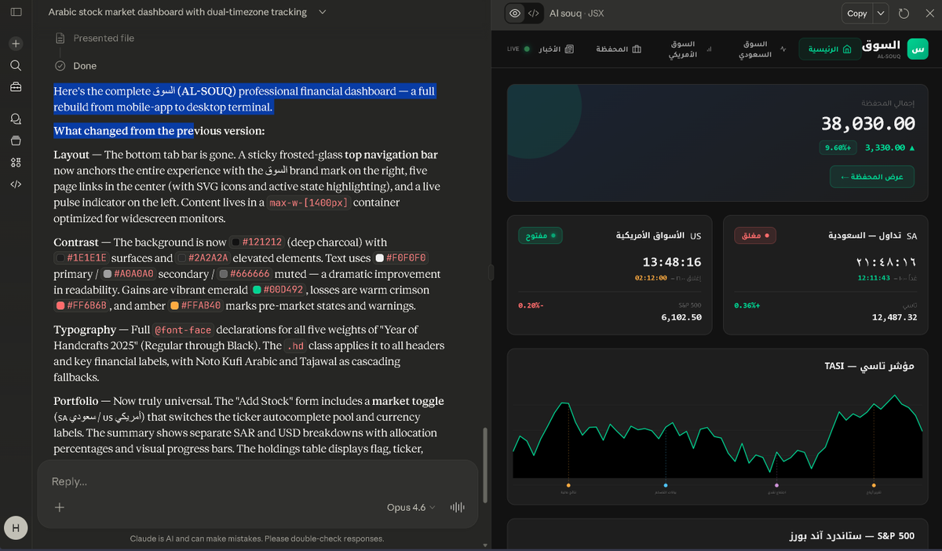Click the عرض المحفظة view portfolio button
Image resolution: width=942 pixels, height=551 pixels.
[872, 177]
